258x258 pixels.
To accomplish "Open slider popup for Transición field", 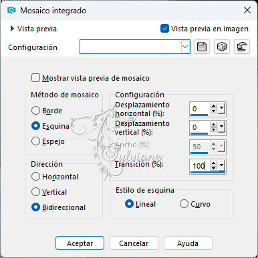I will point(221,165).
